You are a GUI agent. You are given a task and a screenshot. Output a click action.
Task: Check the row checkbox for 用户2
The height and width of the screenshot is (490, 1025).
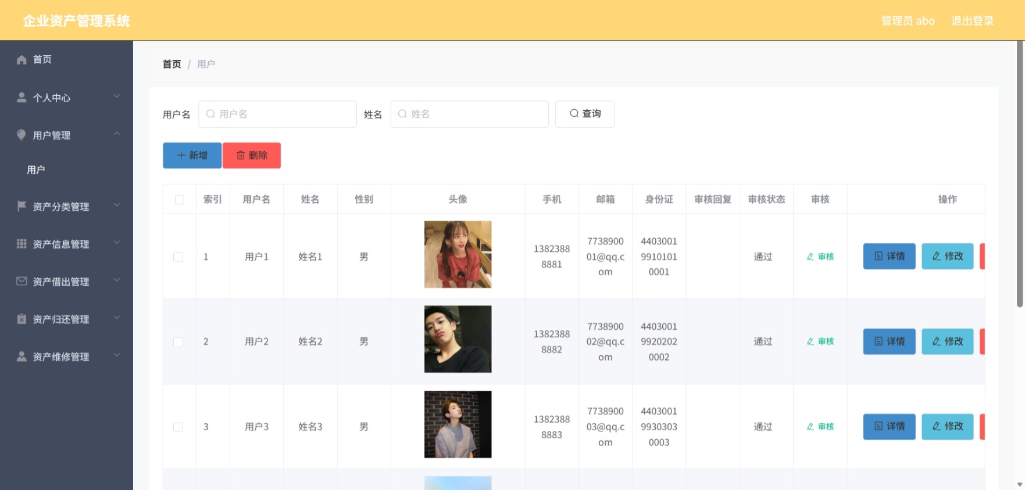[x=178, y=342]
